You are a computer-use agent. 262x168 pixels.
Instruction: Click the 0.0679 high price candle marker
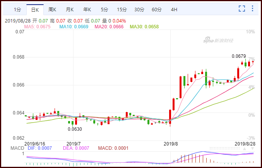[x=239, y=56]
